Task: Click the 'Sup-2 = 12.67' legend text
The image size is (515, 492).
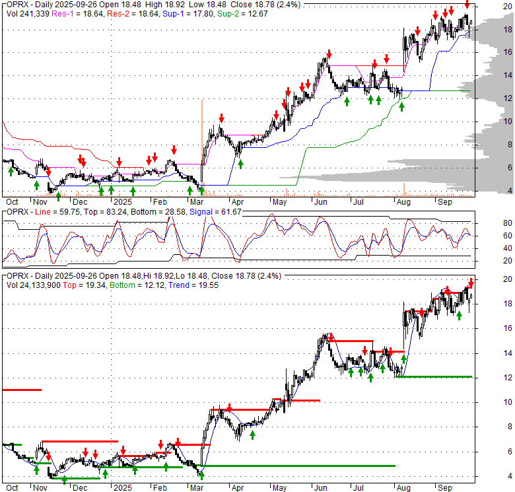Action: click(242, 14)
